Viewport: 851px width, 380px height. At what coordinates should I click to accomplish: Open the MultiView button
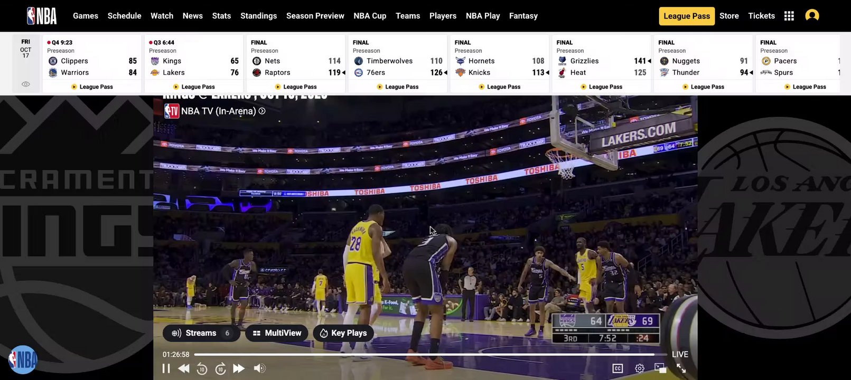click(277, 333)
